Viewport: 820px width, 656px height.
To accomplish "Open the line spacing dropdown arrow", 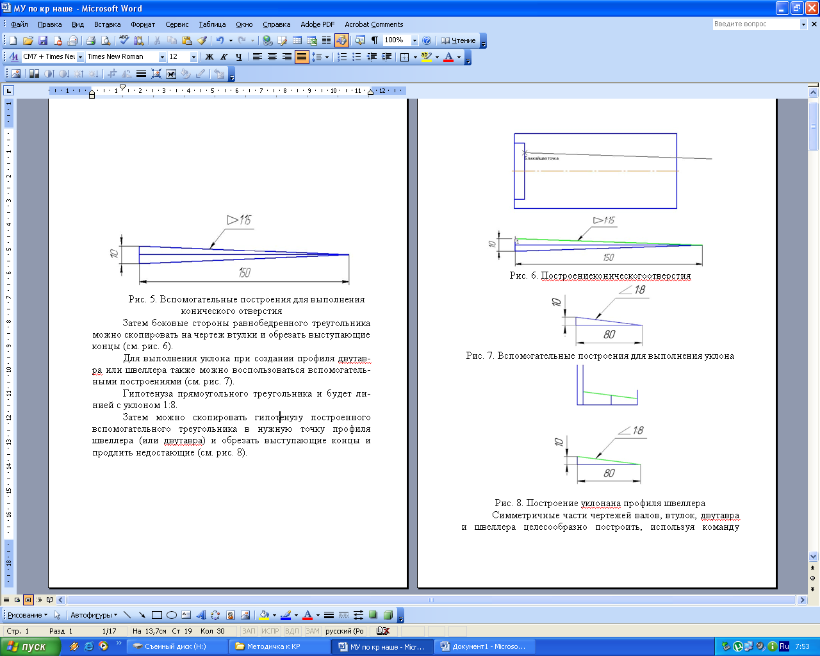I will coord(327,57).
